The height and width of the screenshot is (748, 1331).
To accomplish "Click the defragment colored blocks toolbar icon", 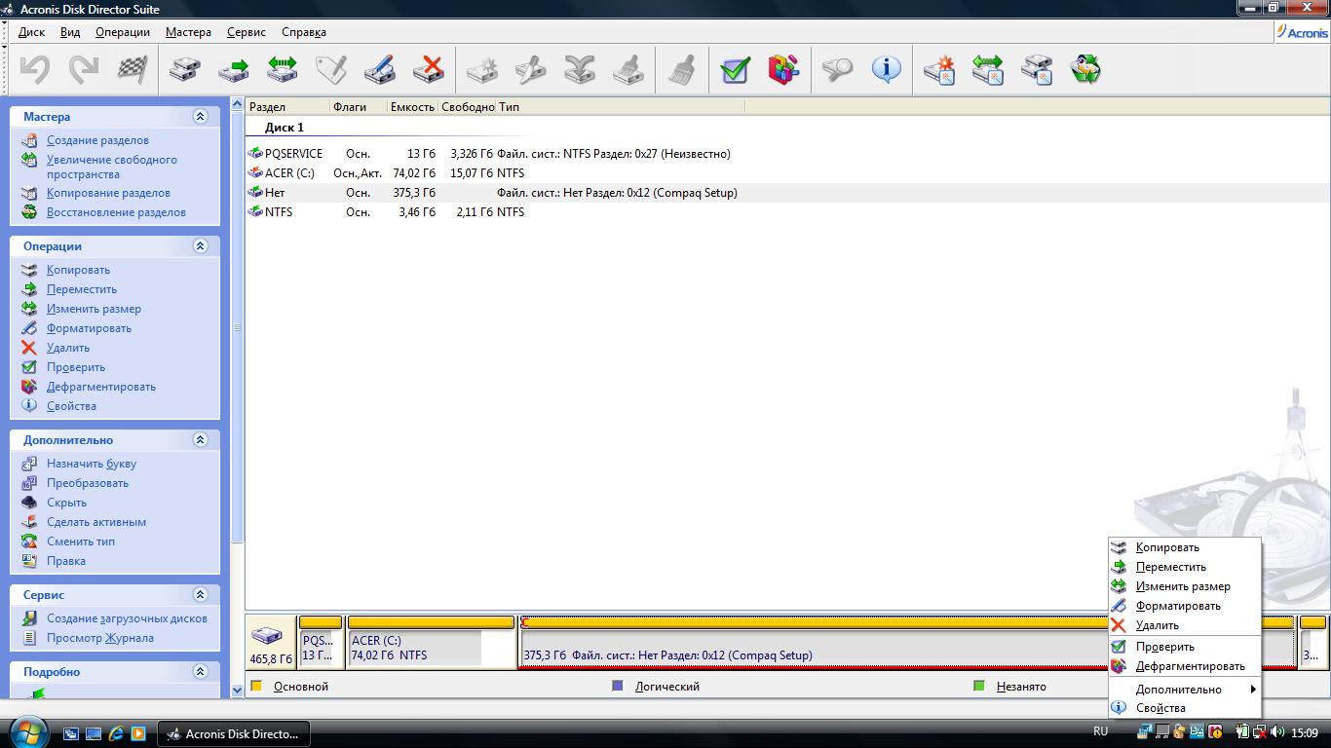I will (783, 69).
